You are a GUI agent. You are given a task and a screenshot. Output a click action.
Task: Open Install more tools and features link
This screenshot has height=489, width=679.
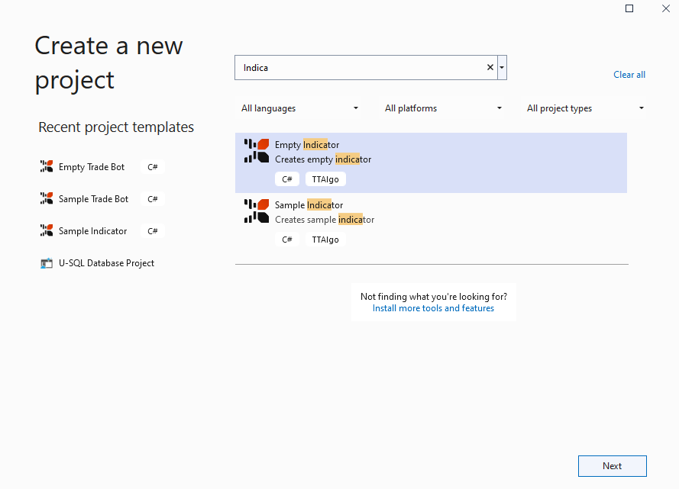click(x=433, y=308)
